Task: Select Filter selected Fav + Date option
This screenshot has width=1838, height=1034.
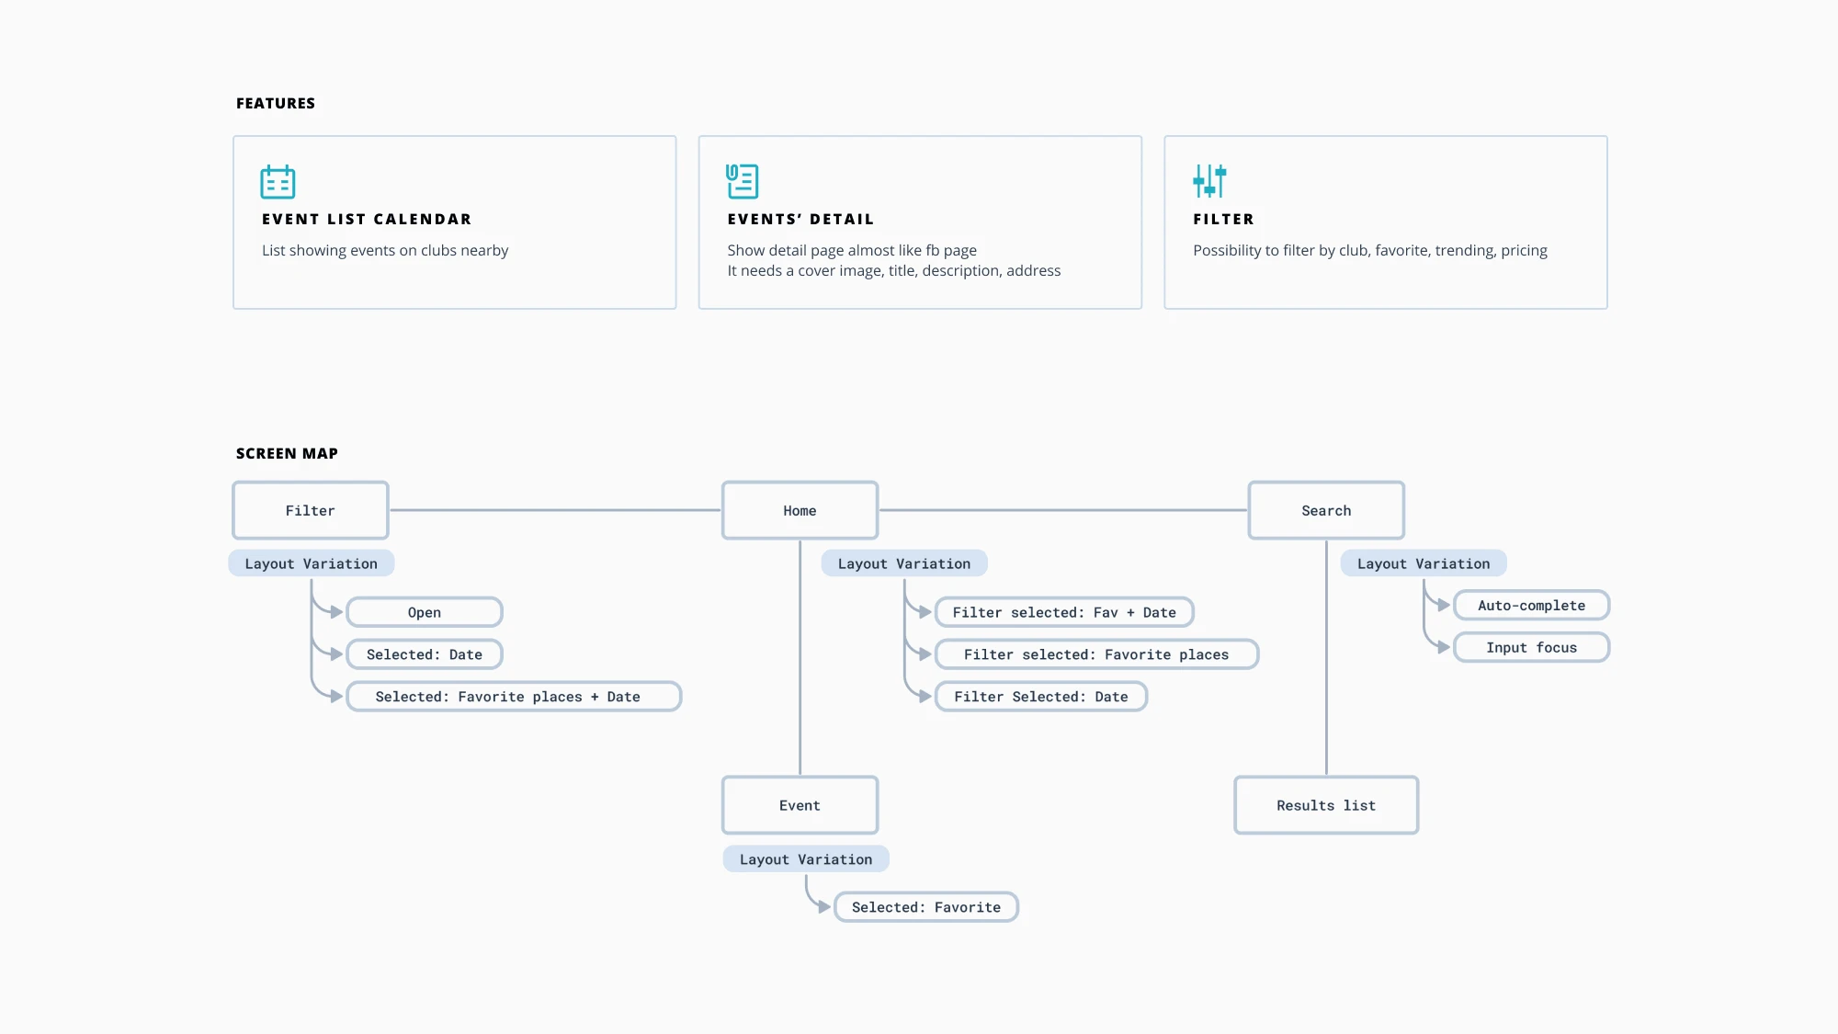Action: (1064, 611)
